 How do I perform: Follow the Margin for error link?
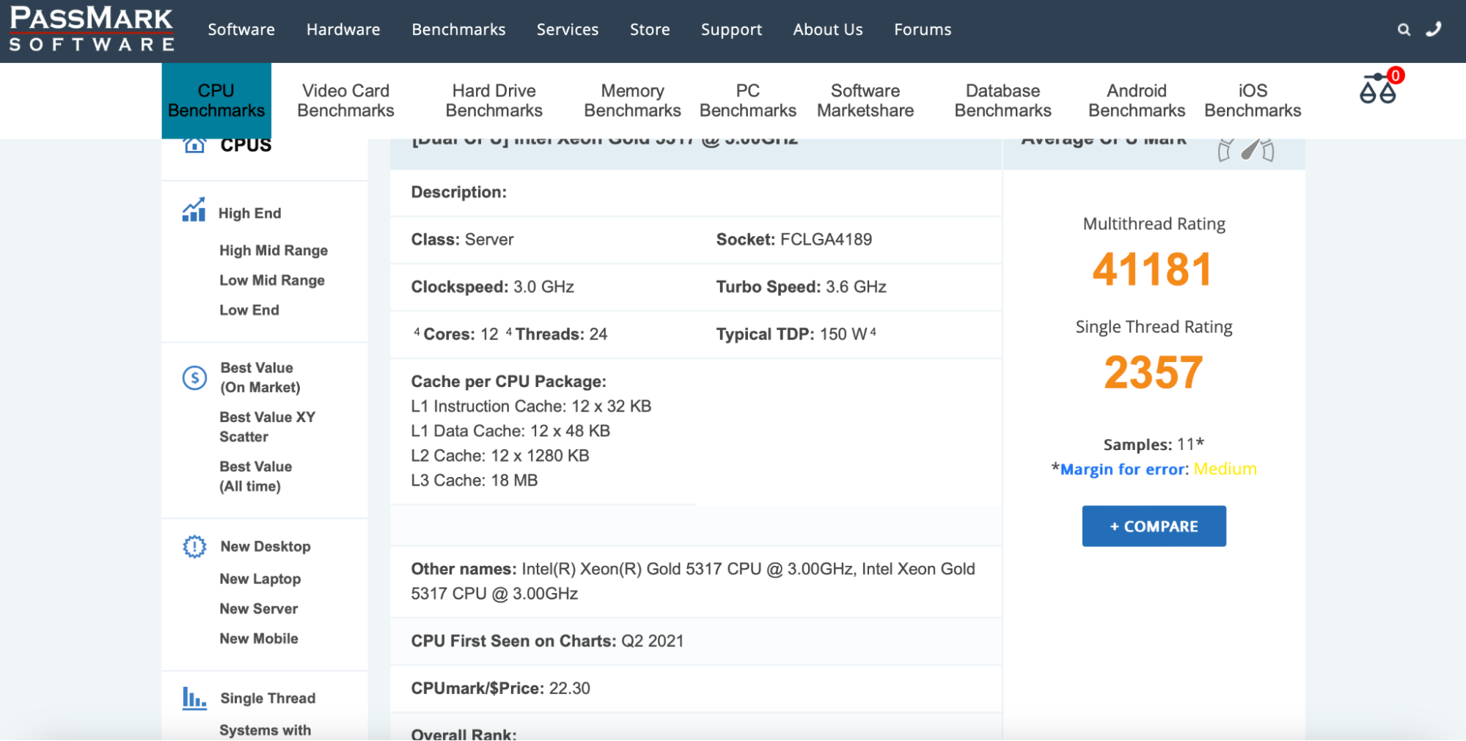(x=1123, y=469)
